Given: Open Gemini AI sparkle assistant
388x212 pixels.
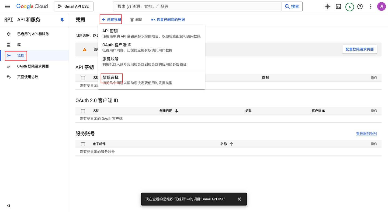Looking at the screenshot, I should point(328,7).
